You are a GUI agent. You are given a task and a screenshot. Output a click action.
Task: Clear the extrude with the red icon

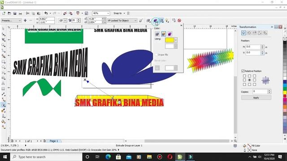coord(179,21)
